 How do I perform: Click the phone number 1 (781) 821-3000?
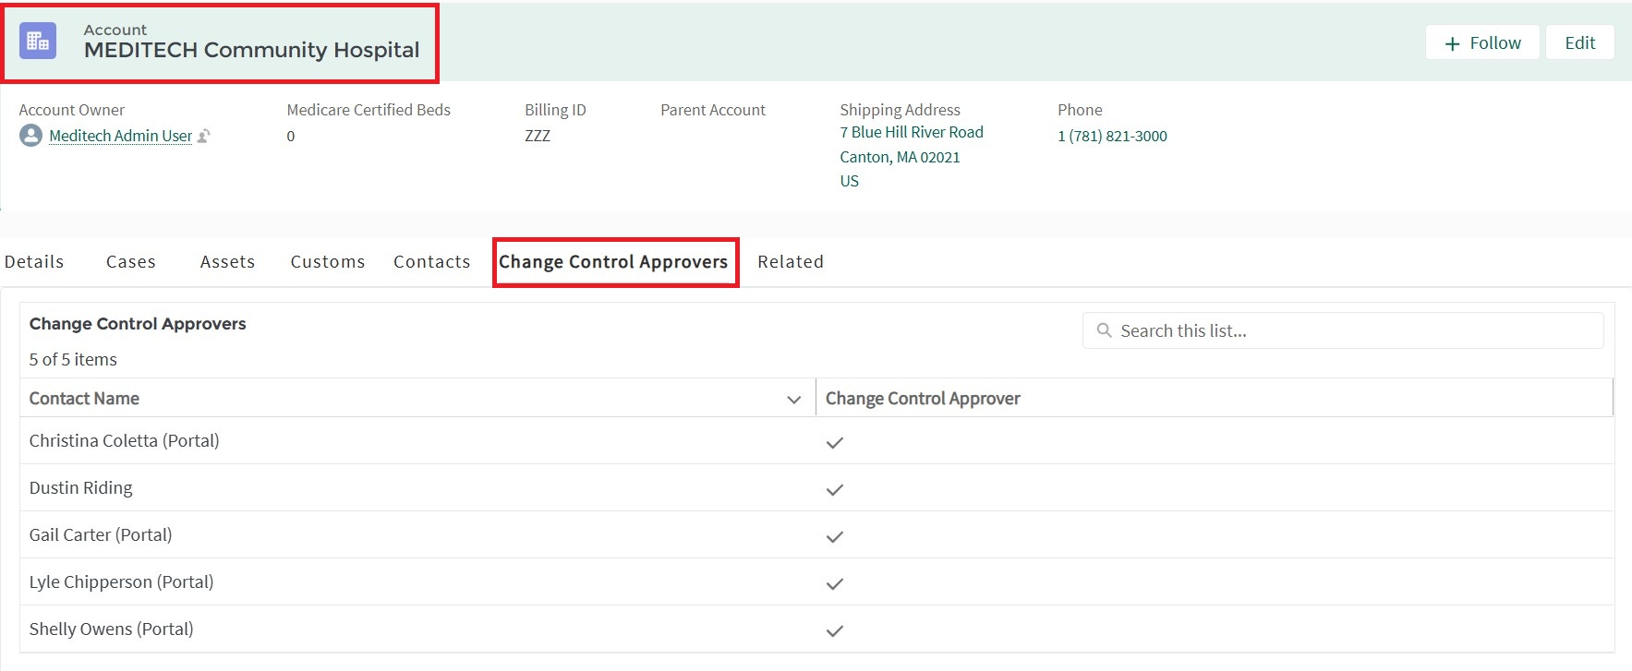(x=1112, y=136)
